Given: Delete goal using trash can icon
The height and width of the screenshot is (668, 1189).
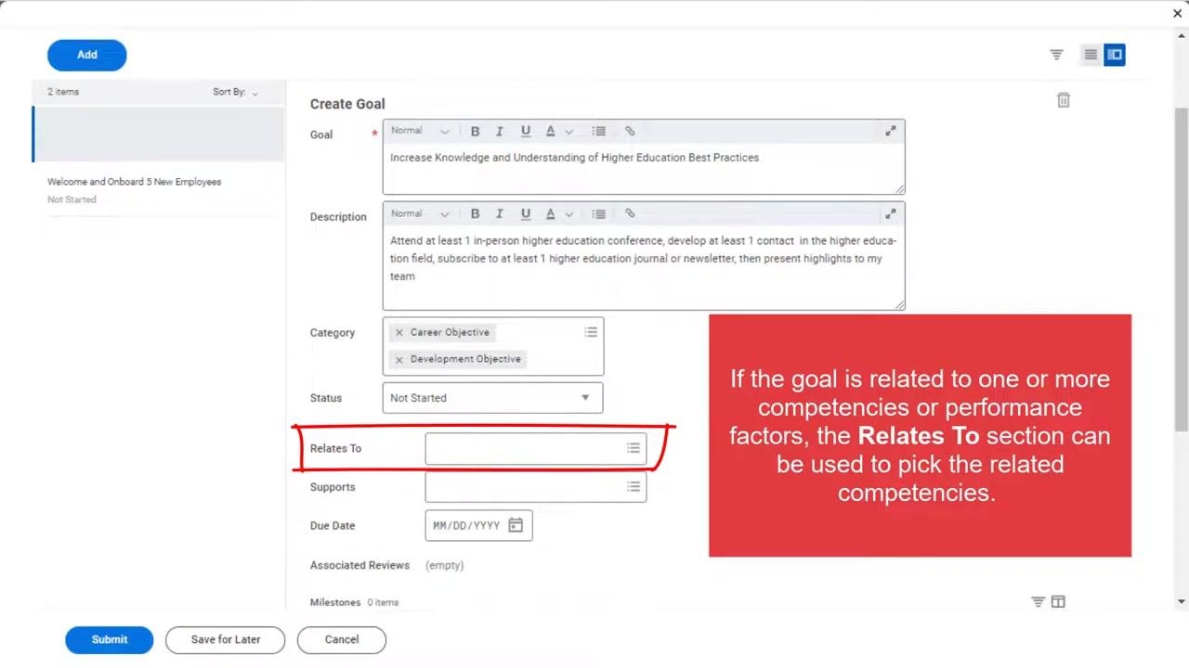Looking at the screenshot, I should 1064,100.
